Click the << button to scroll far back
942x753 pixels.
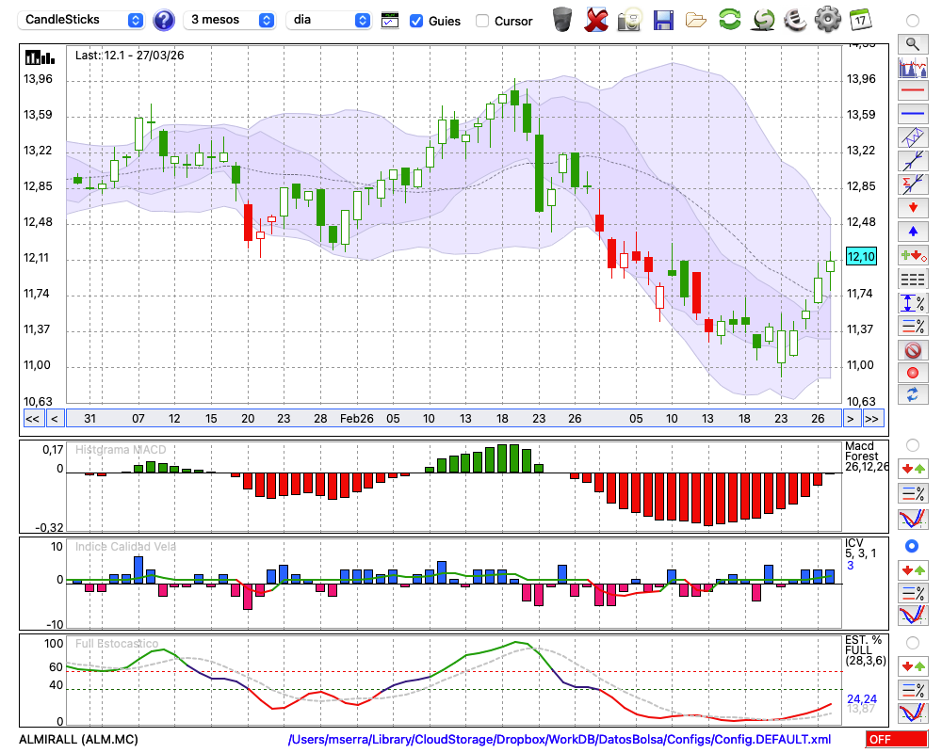click(x=32, y=419)
